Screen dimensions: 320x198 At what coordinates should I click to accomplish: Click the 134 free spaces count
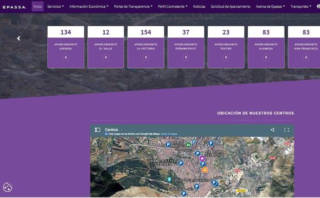66,32
